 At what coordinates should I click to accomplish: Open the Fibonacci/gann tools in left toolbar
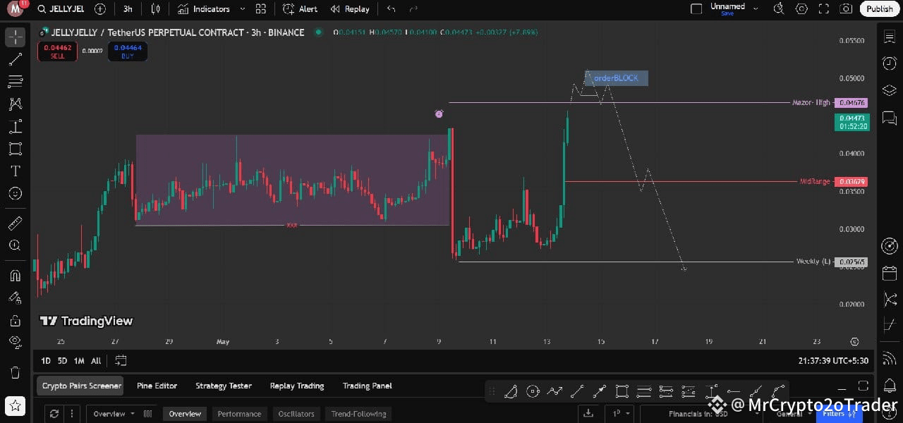click(x=16, y=82)
